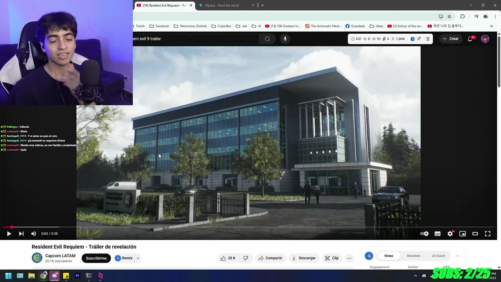Open the Chrome profile avatar
Screen dimensions: 501x282
pos(486,16)
